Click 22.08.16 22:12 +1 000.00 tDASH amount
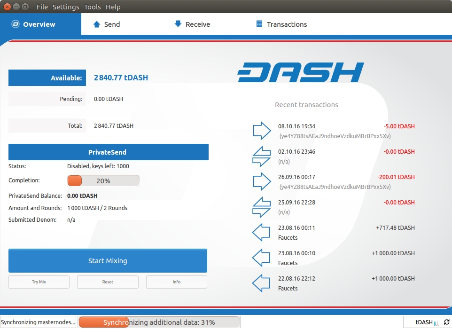The height and width of the screenshot is (329, 452). [393, 278]
